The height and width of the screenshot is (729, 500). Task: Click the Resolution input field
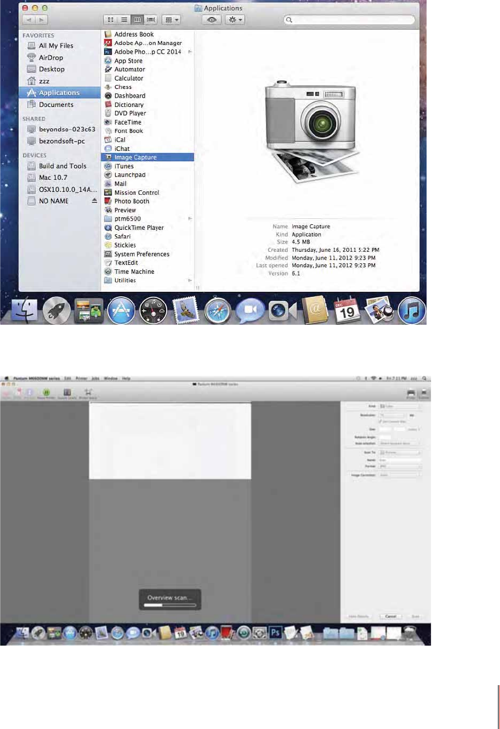[392, 415]
